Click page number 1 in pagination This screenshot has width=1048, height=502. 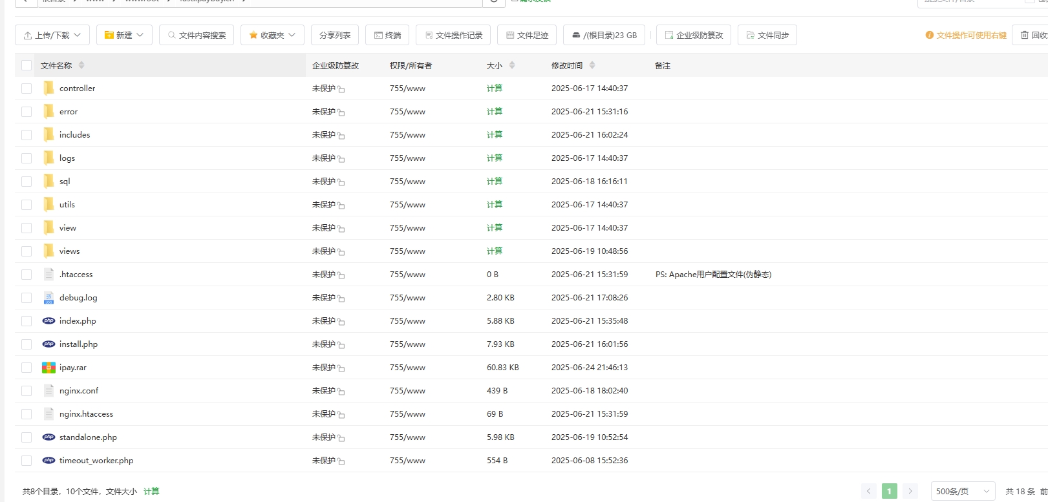click(889, 491)
